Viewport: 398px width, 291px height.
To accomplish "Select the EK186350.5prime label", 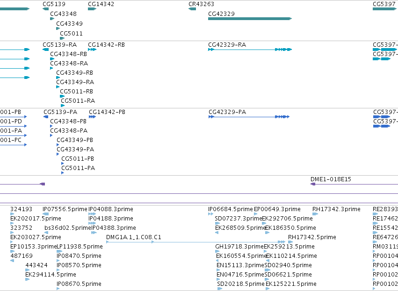I will (x=290, y=228).
